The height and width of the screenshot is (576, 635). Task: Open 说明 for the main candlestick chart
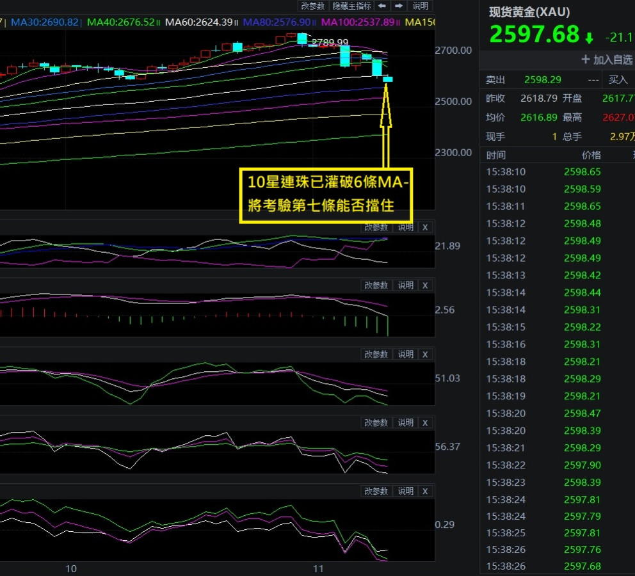pyautogui.click(x=420, y=6)
